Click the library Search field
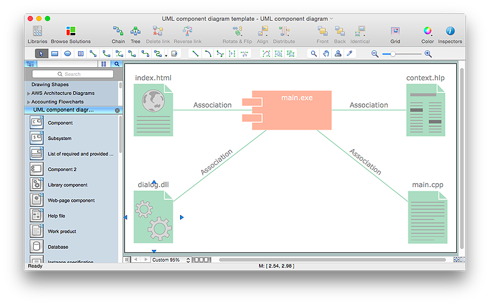 point(72,74)
